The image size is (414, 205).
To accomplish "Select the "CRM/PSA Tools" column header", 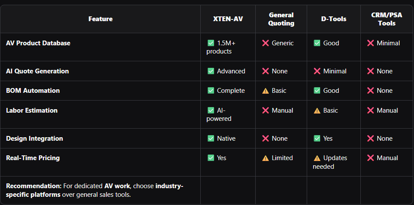I will (x=387, y=19).
